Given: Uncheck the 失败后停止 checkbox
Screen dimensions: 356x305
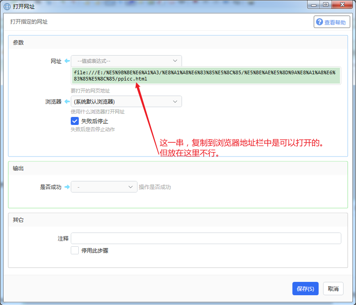Looking at the screenshot, I should (x=75, y=121).
